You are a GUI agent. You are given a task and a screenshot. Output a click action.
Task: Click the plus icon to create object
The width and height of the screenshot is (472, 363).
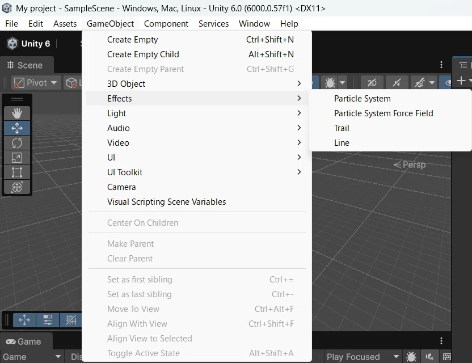coord(461,81)
